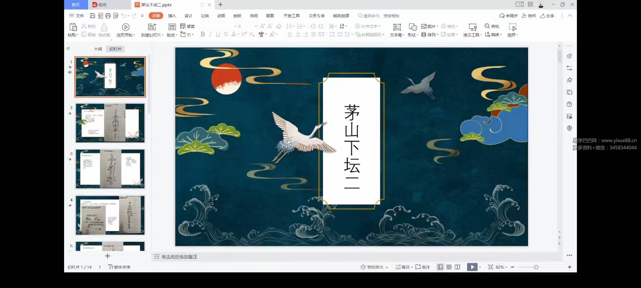Screen dimensions: 641x288
Task: Click the 缺失字体 missing fonts warning
Action: coord(120,267)
